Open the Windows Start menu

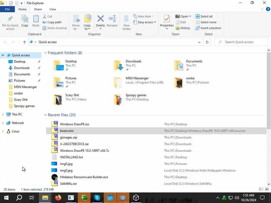pos(6,198)
